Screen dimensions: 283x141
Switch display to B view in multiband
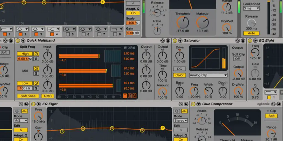coord(130,96)
